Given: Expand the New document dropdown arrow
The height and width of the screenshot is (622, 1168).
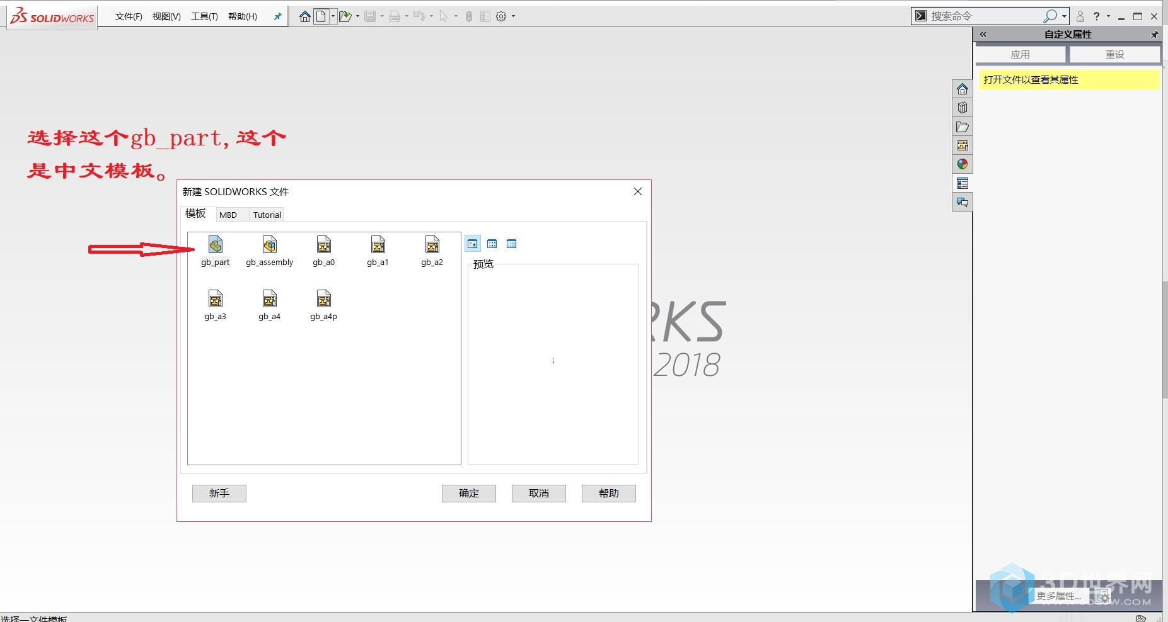Looking at the screenshot, I should tap(333, 16).
